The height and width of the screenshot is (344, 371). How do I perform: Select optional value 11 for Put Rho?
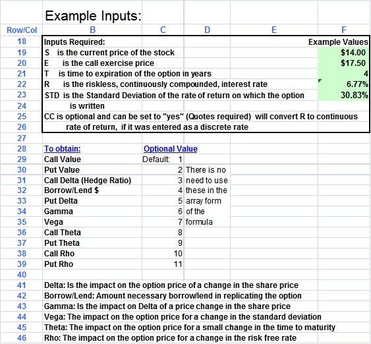click(x=163, y=264)
